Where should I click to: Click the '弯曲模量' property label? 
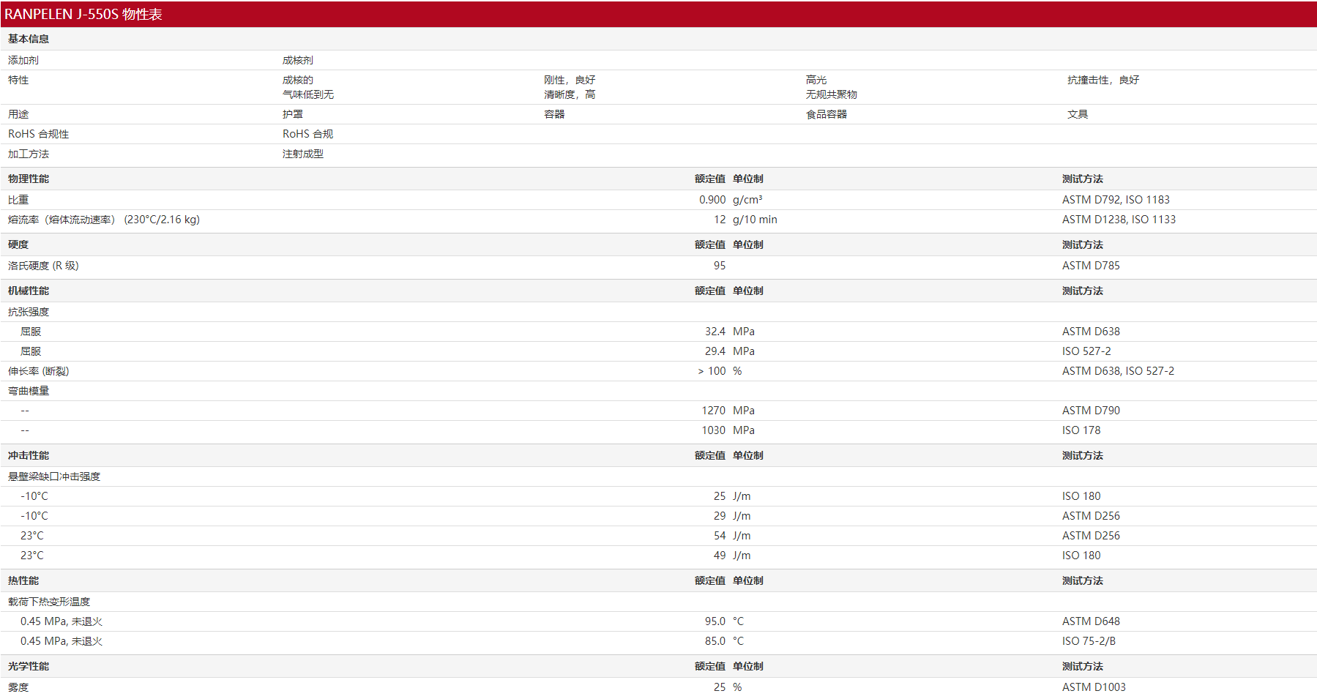pyautogui.click(x=29, y=391)
